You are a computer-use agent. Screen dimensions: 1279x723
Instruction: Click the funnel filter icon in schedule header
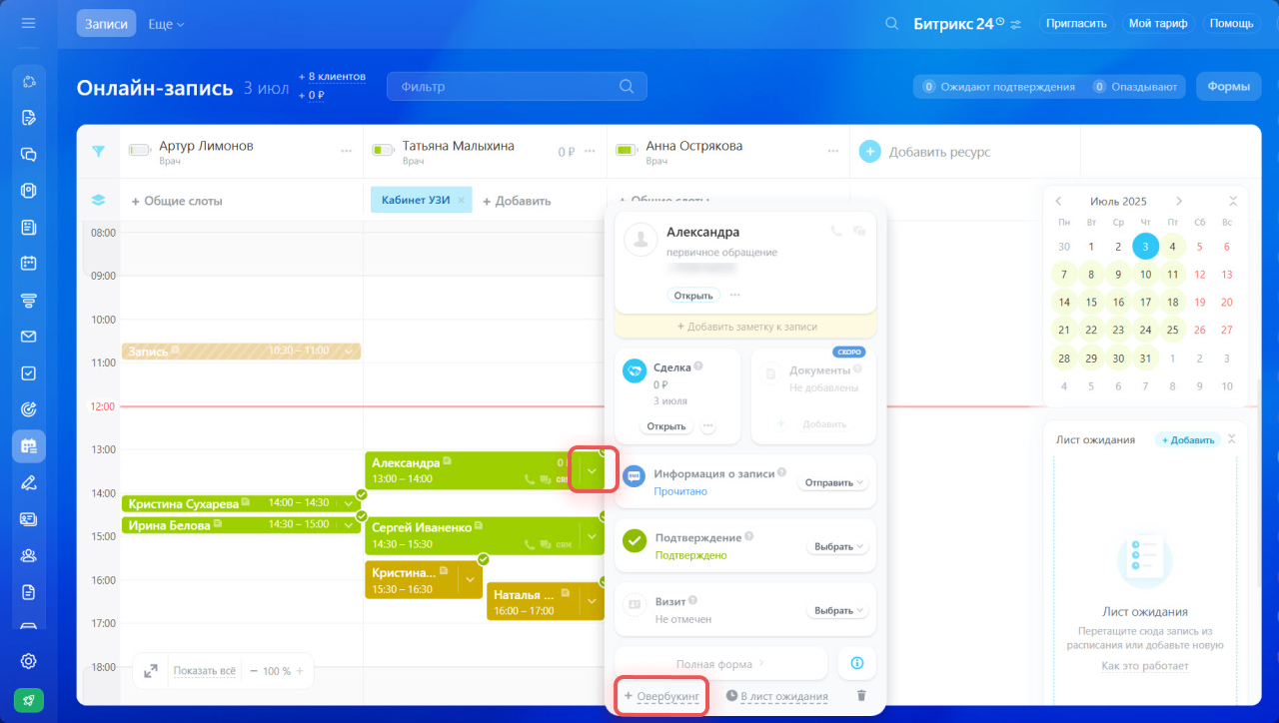tap(98, 152)
